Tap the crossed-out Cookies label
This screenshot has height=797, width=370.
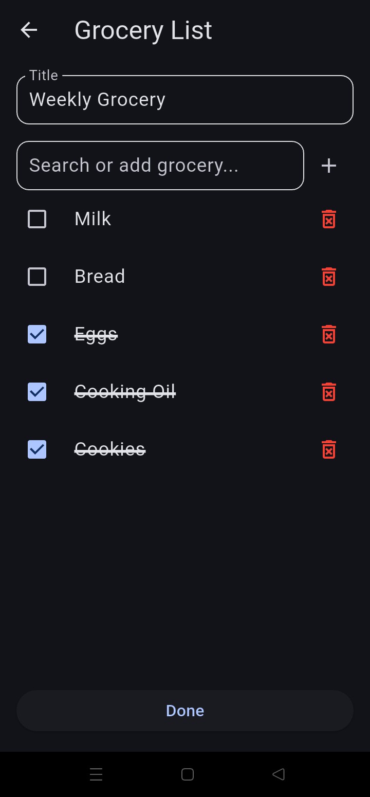tap(110, 449)
